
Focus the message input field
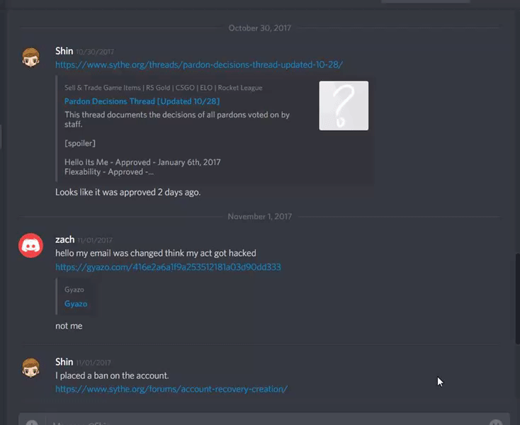point(264,421)
